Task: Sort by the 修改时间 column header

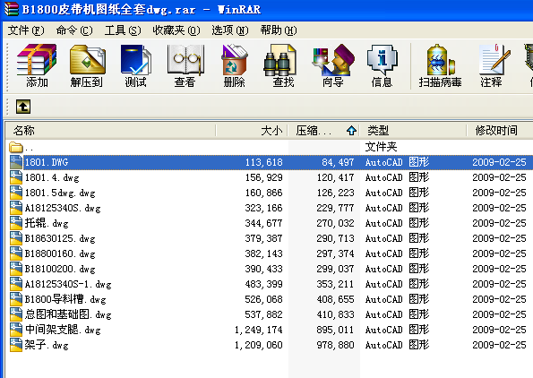Action: point(500,131)
